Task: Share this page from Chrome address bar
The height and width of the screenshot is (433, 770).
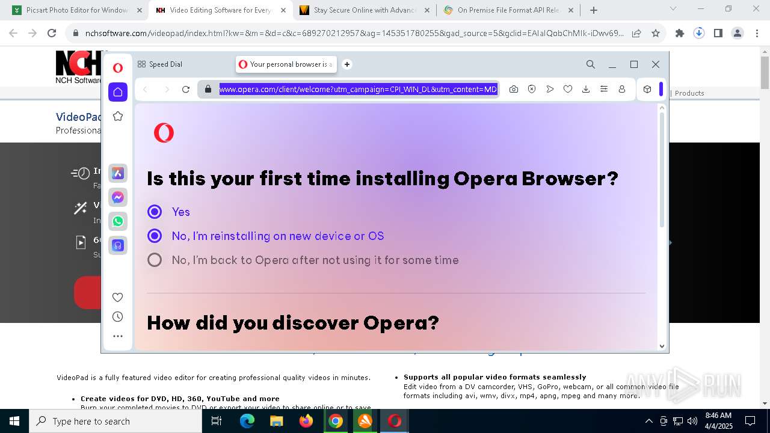Action: [x=636, y=34]
